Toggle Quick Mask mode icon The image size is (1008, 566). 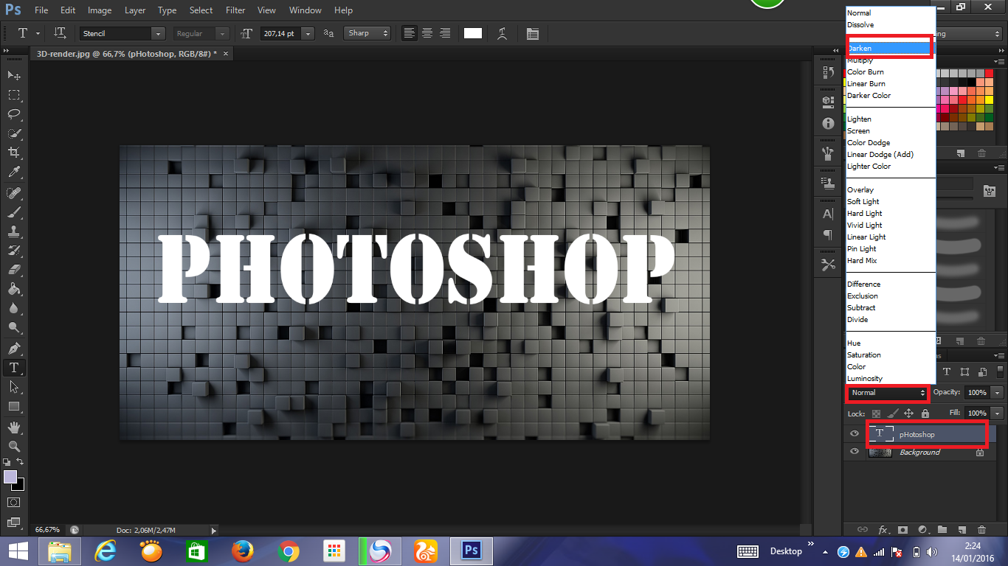point(14,503)
